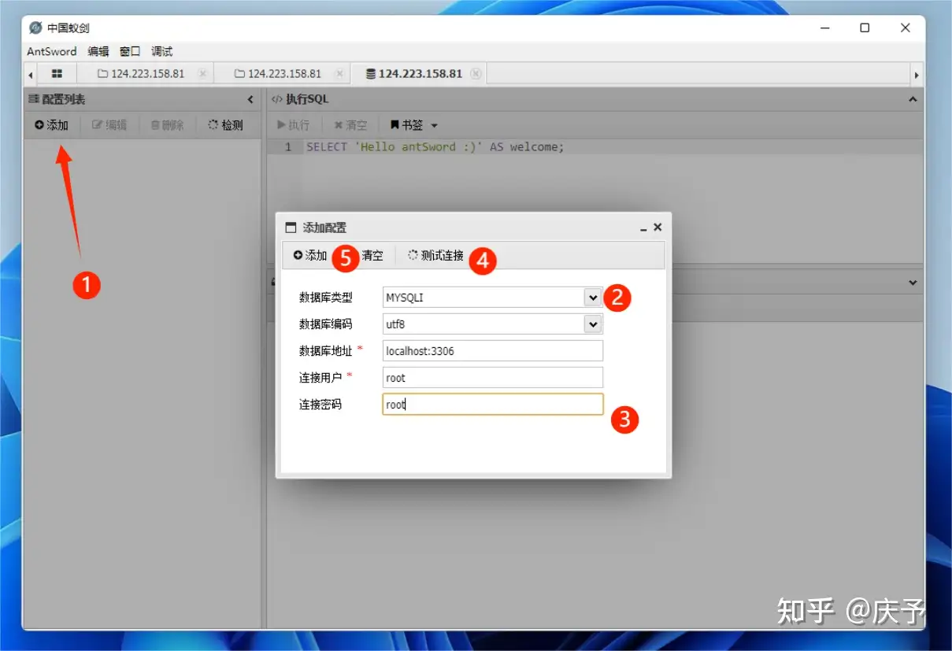Click line number 1 in the SQL editor gutter
The width and height of the screenshot is (952, 651).
point(288,146)
